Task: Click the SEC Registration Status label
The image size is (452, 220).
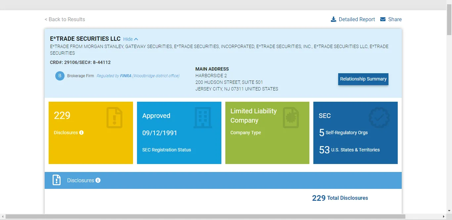Action: [x=166, y=150]
